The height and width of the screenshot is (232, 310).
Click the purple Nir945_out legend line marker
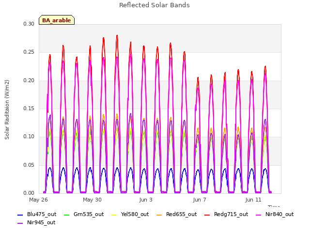coord(20,223)
